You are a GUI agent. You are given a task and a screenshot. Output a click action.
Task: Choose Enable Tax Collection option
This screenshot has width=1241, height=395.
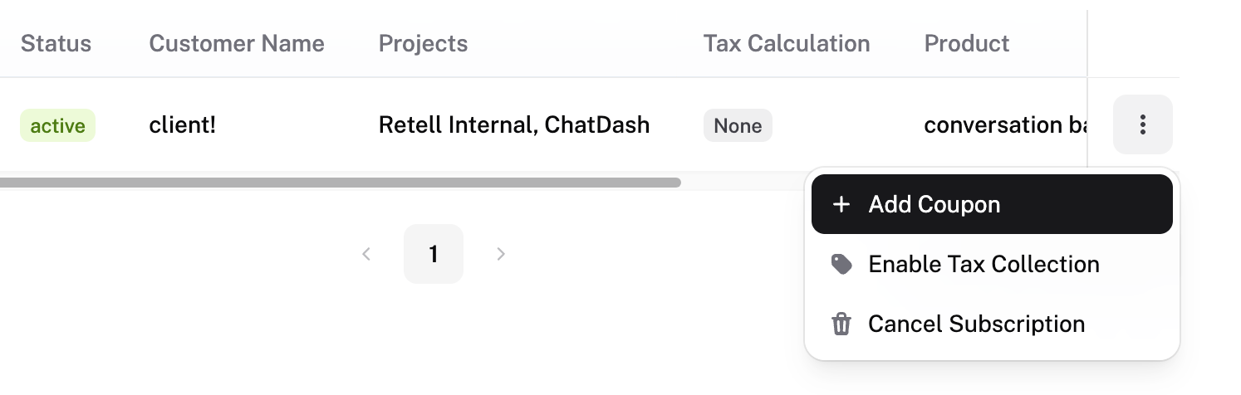tap(992, 264)
